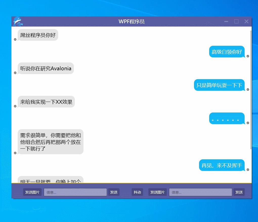Click status check icon beside 听说你在研究Avalonia
This screenshot has height=222, width=258.
point(15,73)
